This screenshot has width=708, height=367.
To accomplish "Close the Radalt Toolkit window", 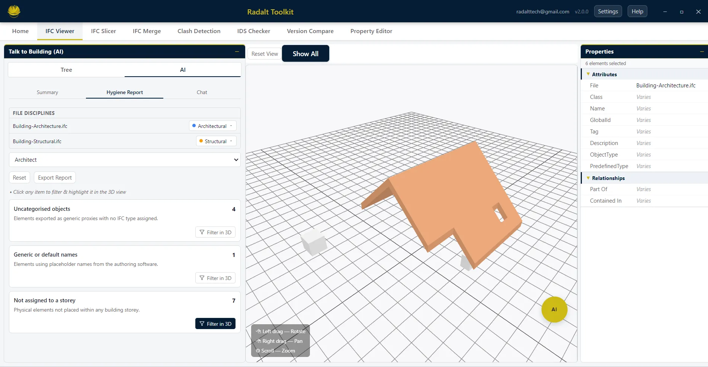I will pos(698,12).
